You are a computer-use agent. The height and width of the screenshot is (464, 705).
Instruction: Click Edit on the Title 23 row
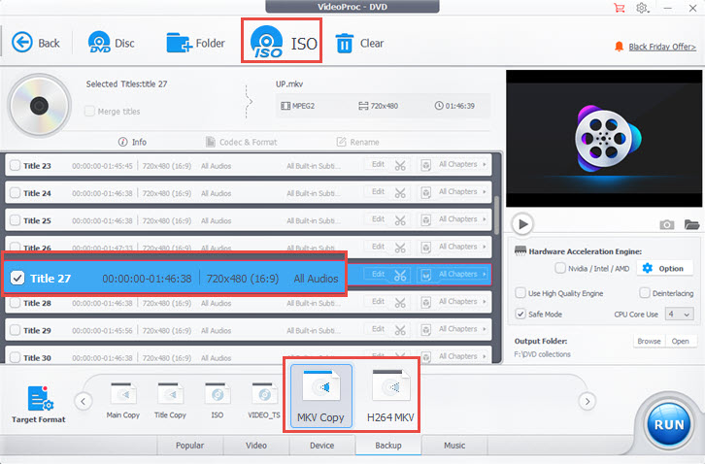click(x=378, y=165)
